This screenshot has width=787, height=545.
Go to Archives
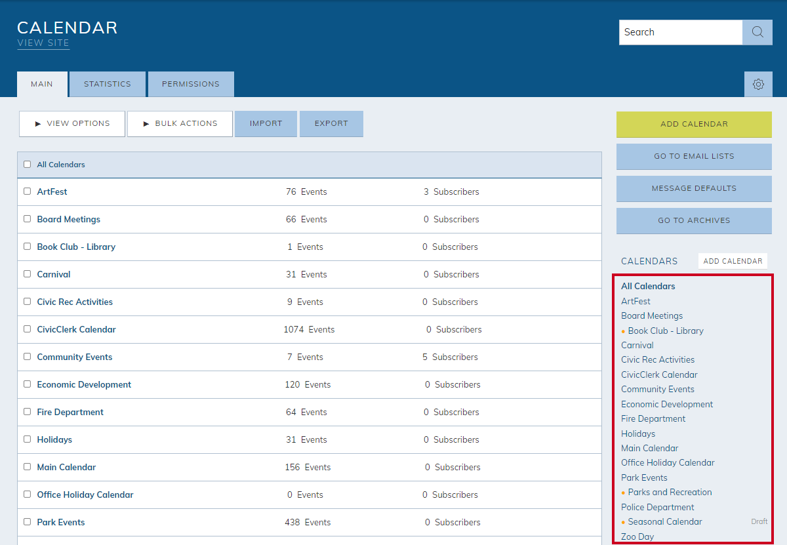tap(694, 221)
